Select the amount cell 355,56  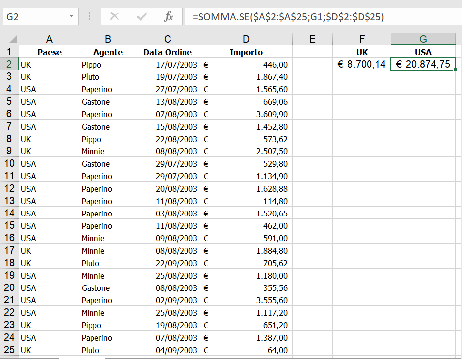[246, 287]
